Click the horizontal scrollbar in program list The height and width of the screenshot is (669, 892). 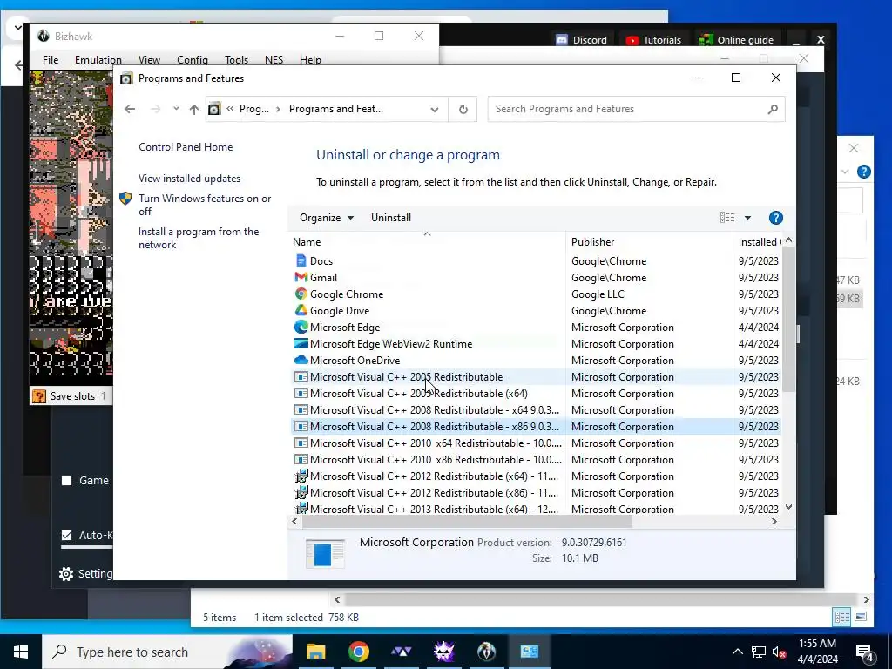pos(467,522)
